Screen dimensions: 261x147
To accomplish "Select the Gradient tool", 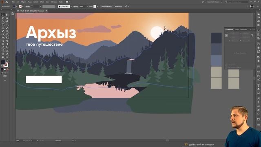I will coord(7,44).
